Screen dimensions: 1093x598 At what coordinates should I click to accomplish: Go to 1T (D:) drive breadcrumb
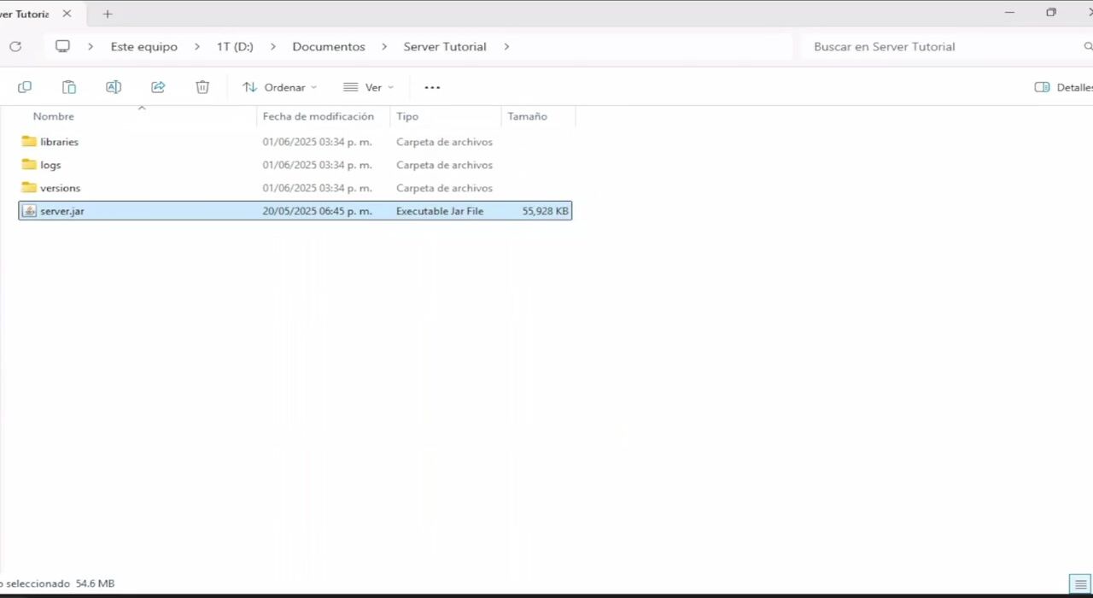click(235, 47)
